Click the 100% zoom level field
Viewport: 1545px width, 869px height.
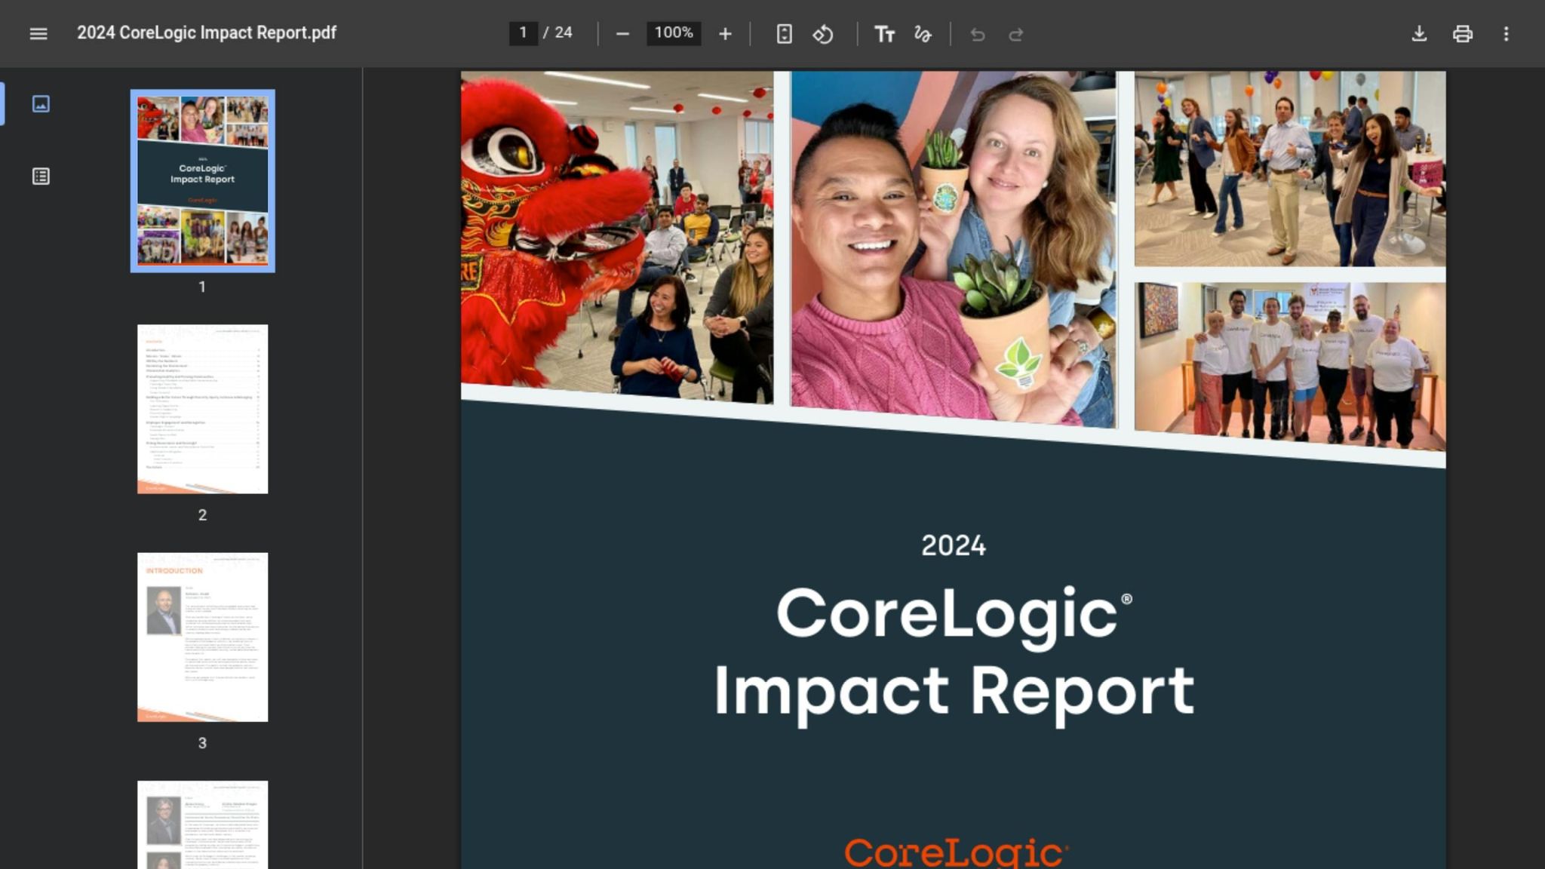(674, 32)
